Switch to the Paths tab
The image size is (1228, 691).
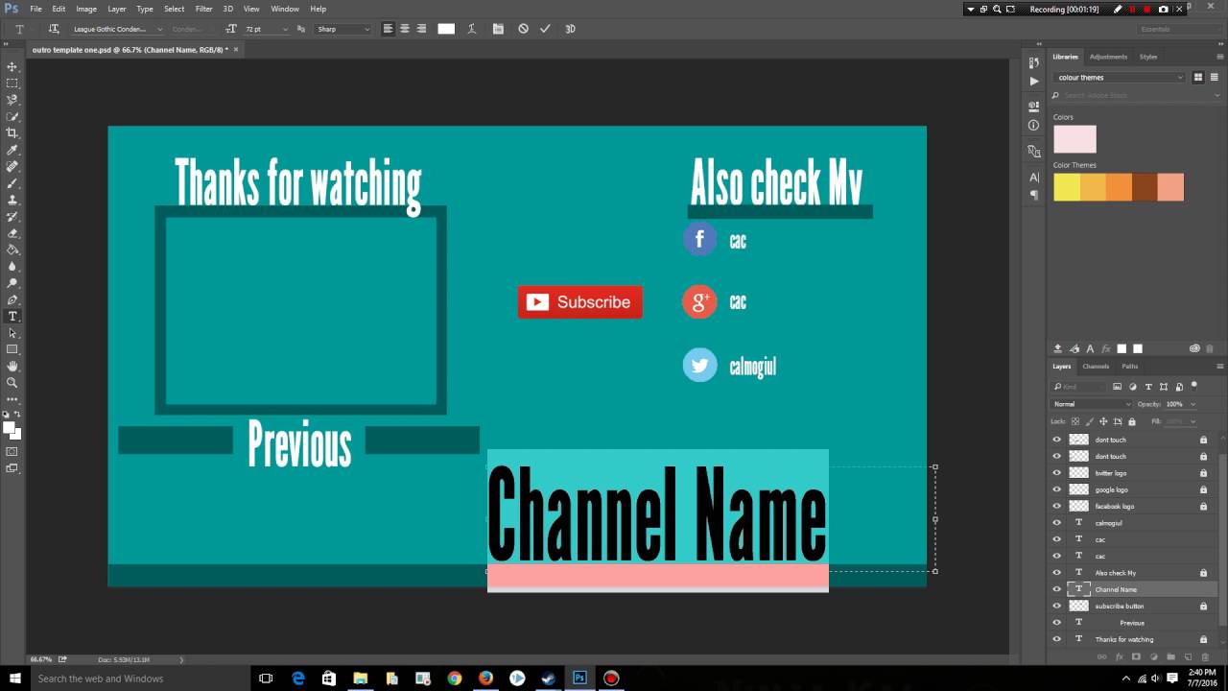coord(1130,366)
